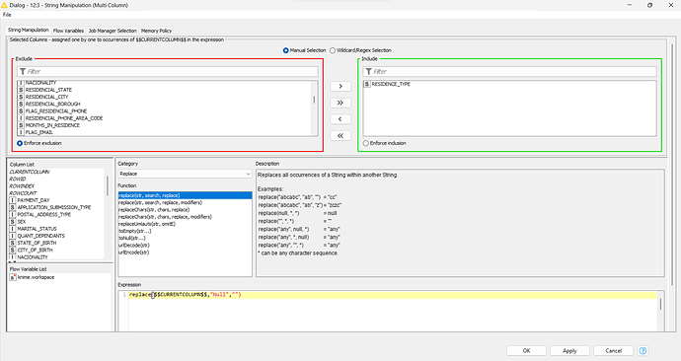Viewport: 681px width, 361px height.
Task: Click the add all columns double-arrow button
Action: tap(340, 103)
